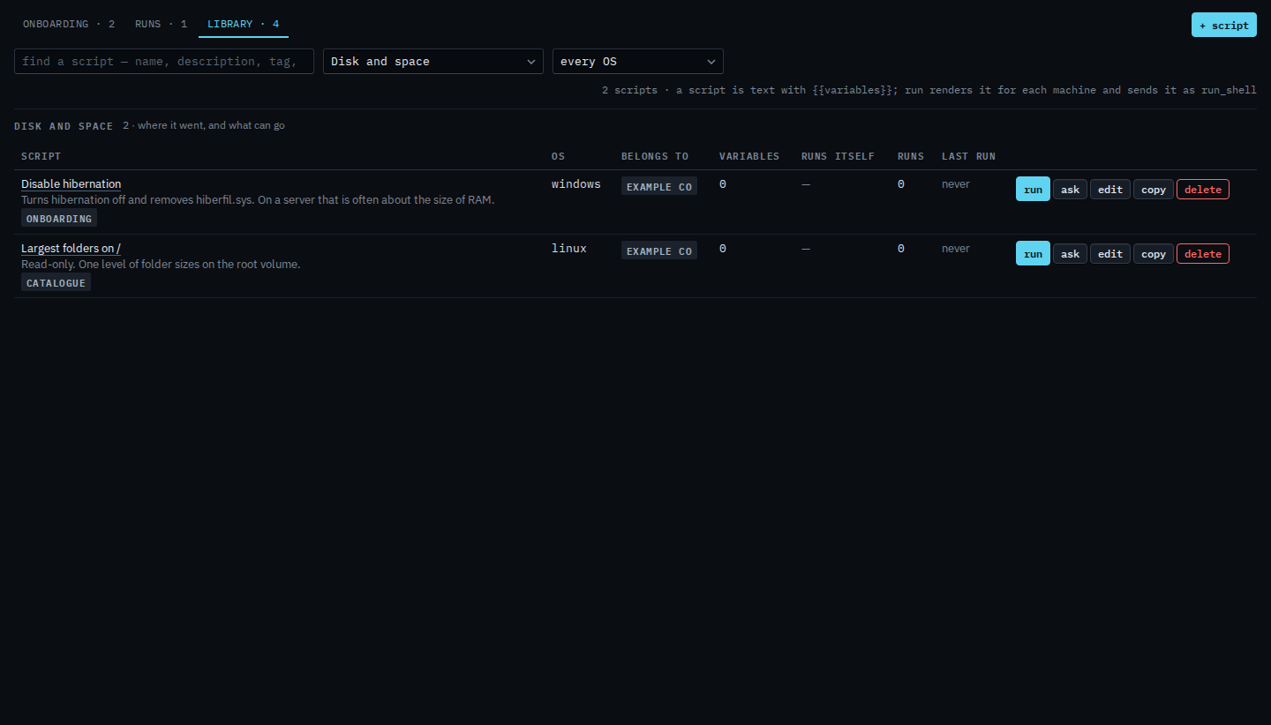The height and width of the screenshot is (725, 1271).
Task: Click the ONBOARDING tag under Disable hibernation
Action: point(59,218)
